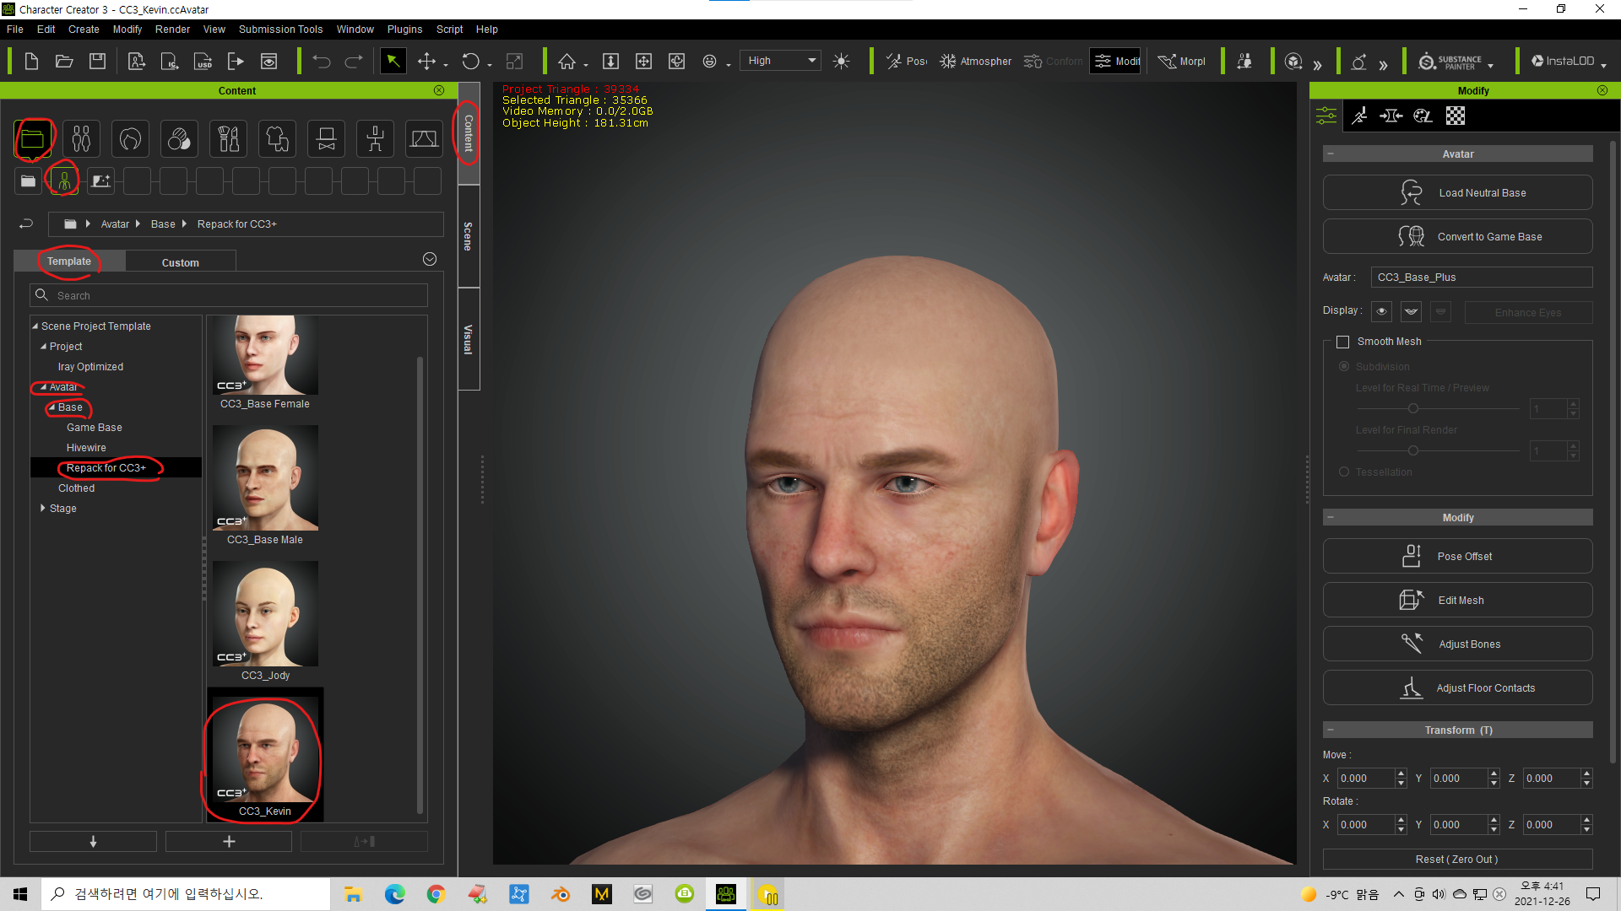Open the Morph tab icon in Modify panel
1621x911 pixels.
tap(1391, 116)
